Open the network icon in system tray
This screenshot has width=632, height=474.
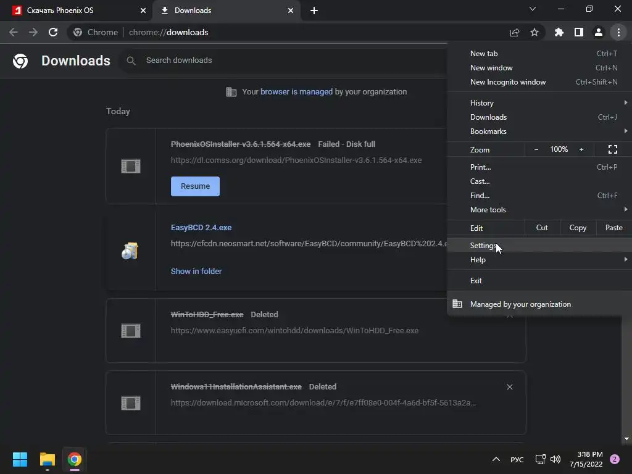point(540,459)
